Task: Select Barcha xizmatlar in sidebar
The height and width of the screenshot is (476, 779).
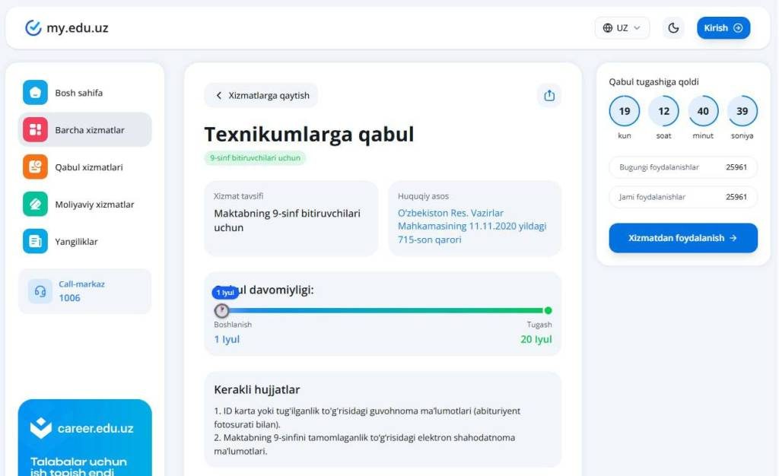Action: pyautogui.click(x=85, y=129)
